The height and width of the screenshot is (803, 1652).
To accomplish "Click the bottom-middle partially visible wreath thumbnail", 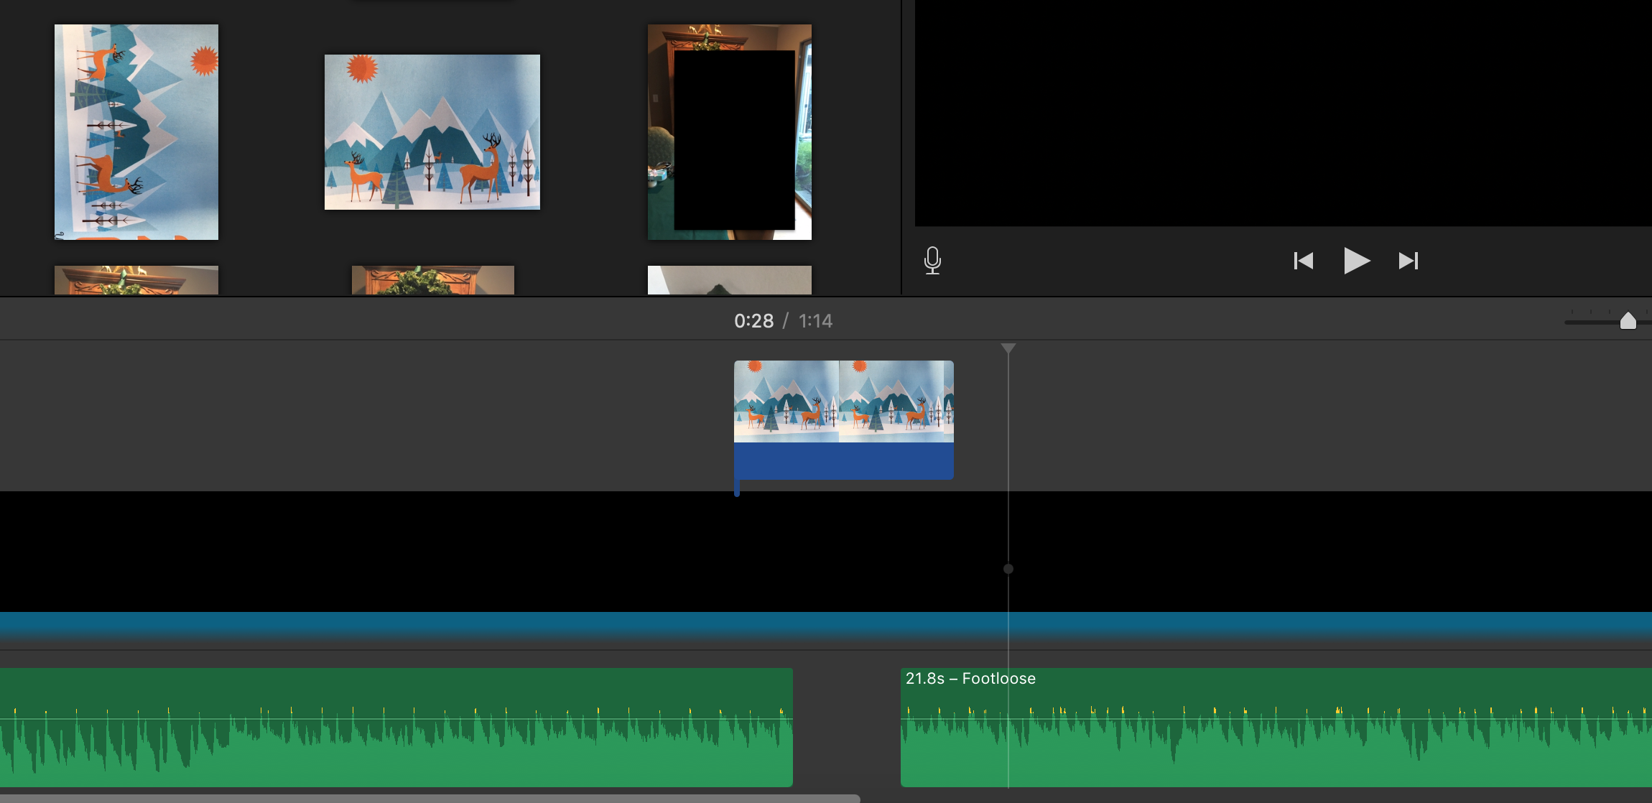I will (x=432, y=280).
